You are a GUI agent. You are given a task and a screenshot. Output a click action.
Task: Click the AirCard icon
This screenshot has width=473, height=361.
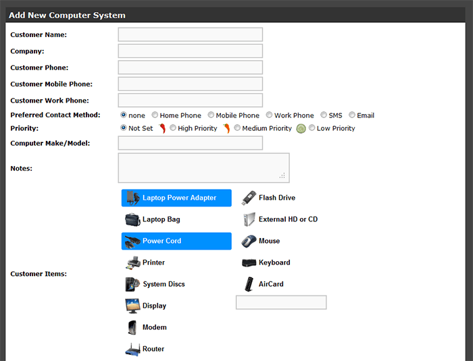(x=249, y=284)
